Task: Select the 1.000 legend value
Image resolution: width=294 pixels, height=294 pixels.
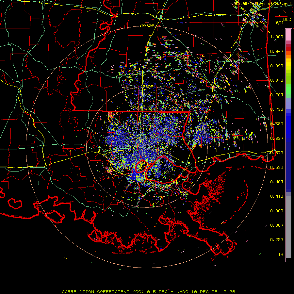Action: [x=277, y=37]
